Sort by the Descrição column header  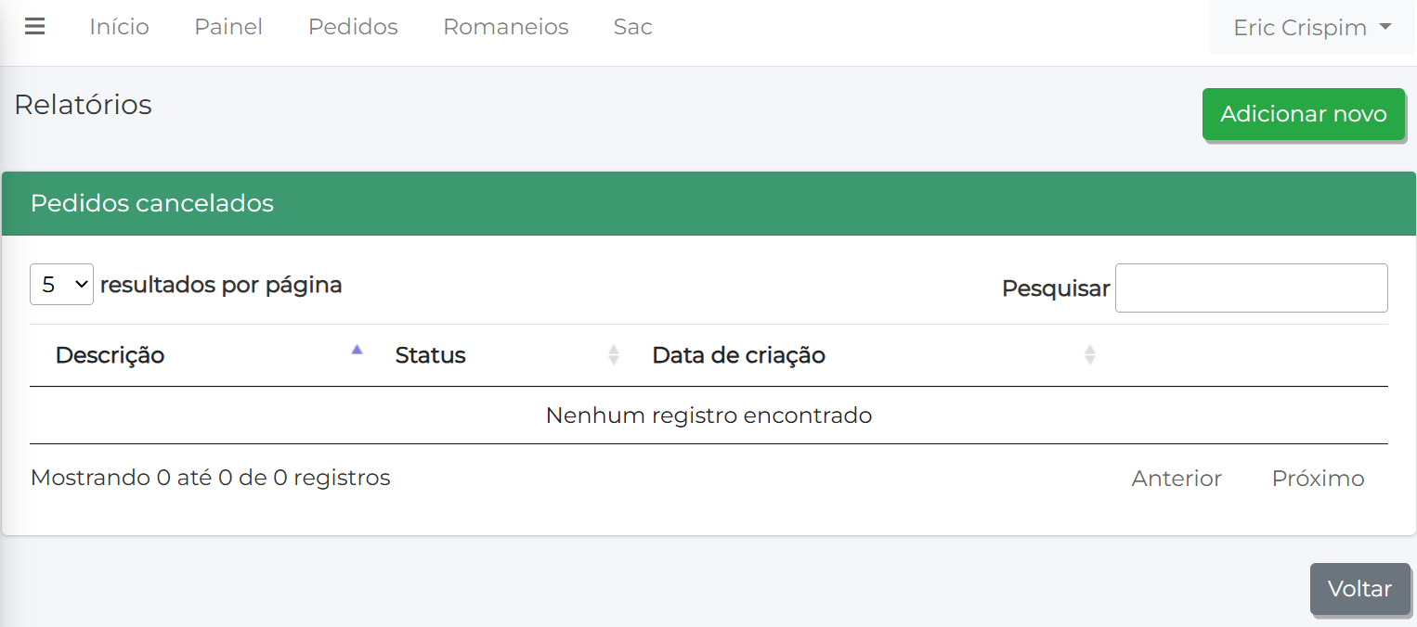tap(110, 355)
